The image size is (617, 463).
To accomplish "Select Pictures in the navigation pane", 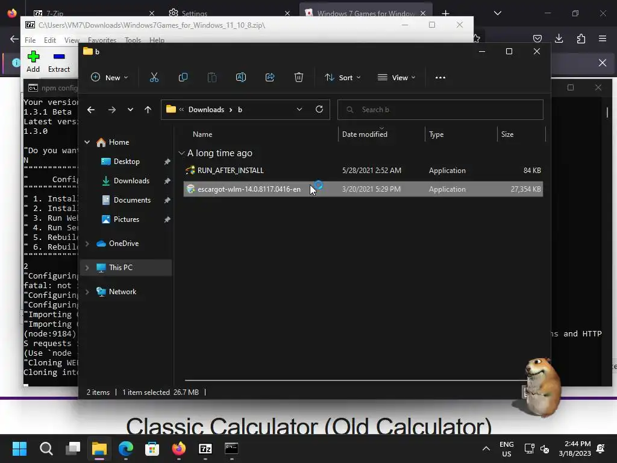I will coord(127,219).
